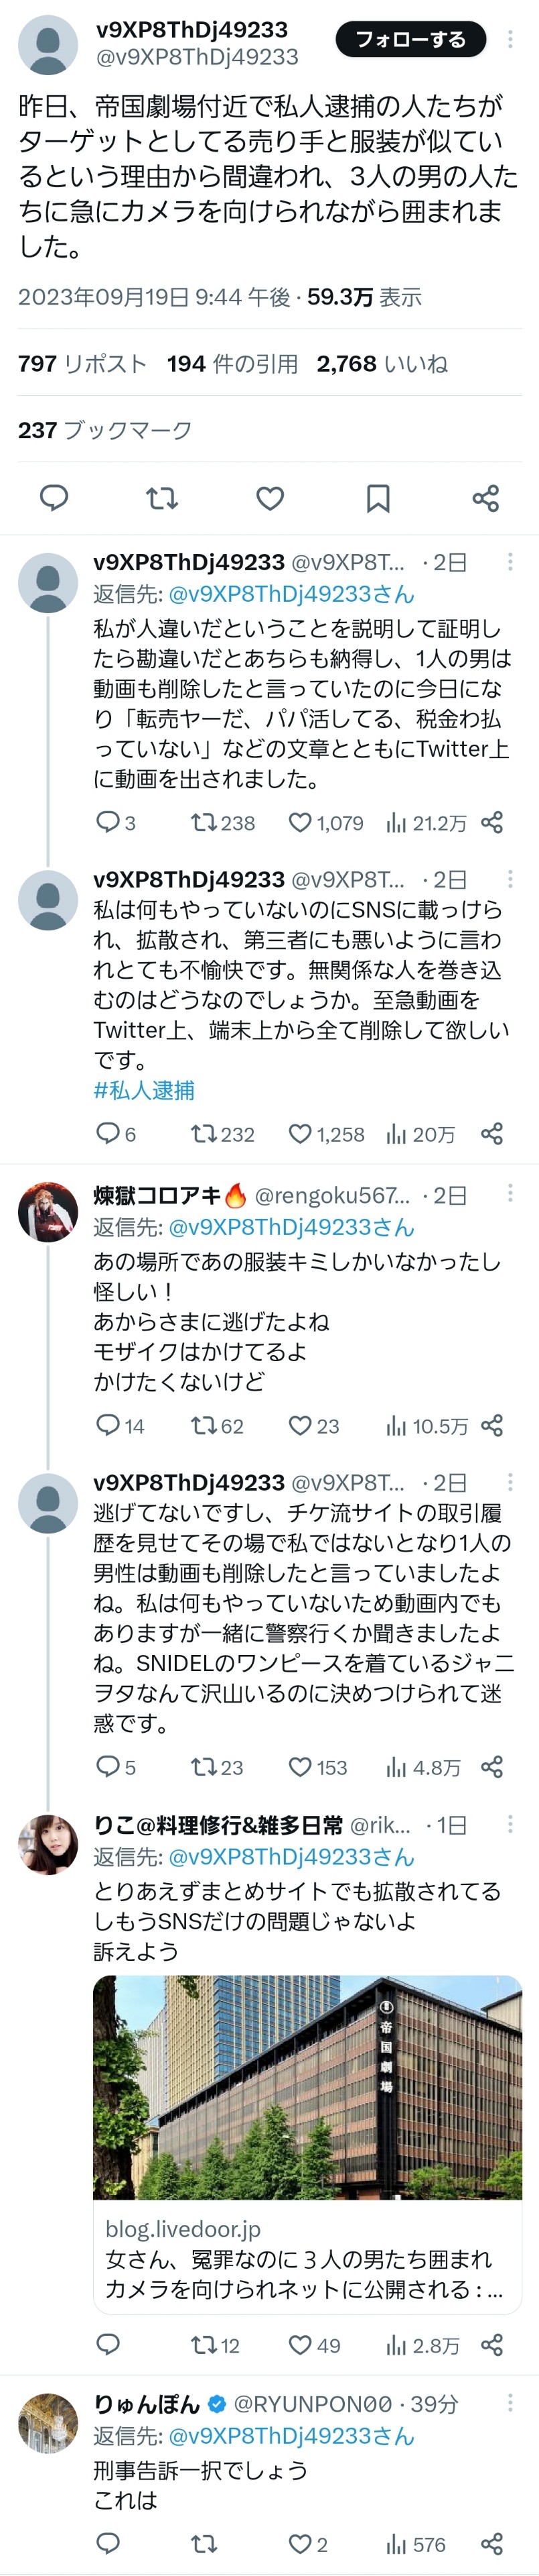Screen dimensions: 539x2576
Task: Repost the reply with 238 reposts
Action: coord(205,822)
